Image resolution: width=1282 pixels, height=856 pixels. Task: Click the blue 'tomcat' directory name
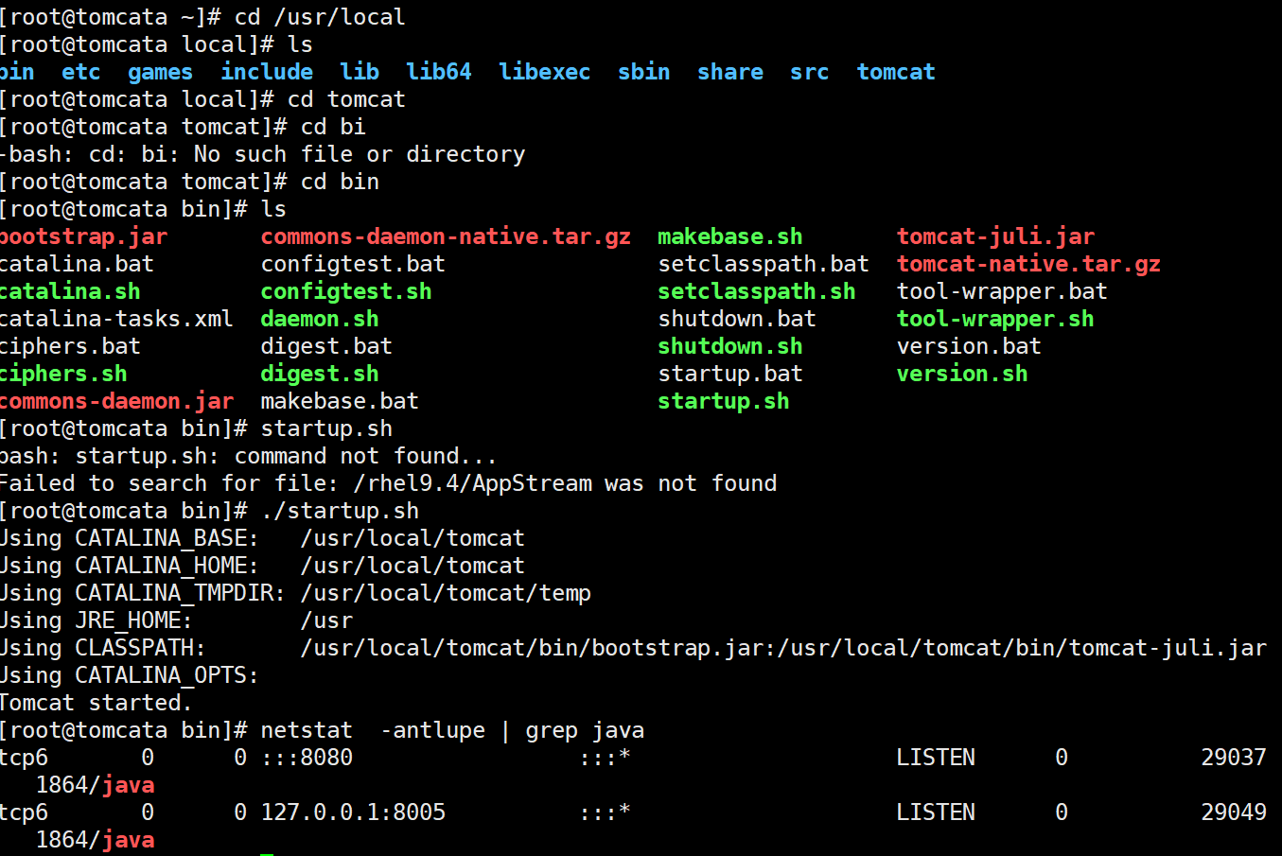pos(895,72)
